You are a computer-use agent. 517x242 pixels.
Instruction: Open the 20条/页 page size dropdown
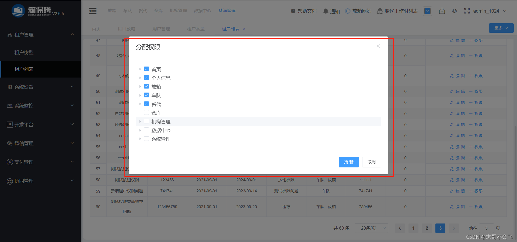pos(371,228)
